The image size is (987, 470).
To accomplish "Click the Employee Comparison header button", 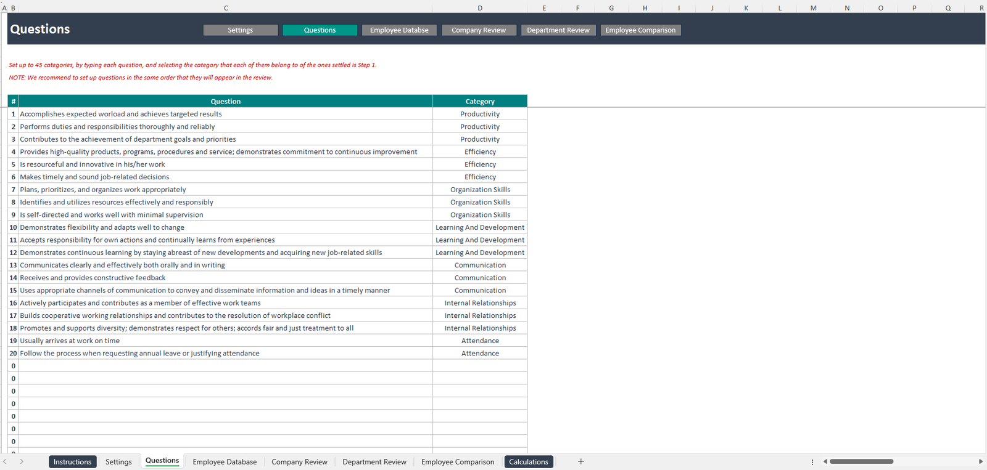I will tap(640, 30).
